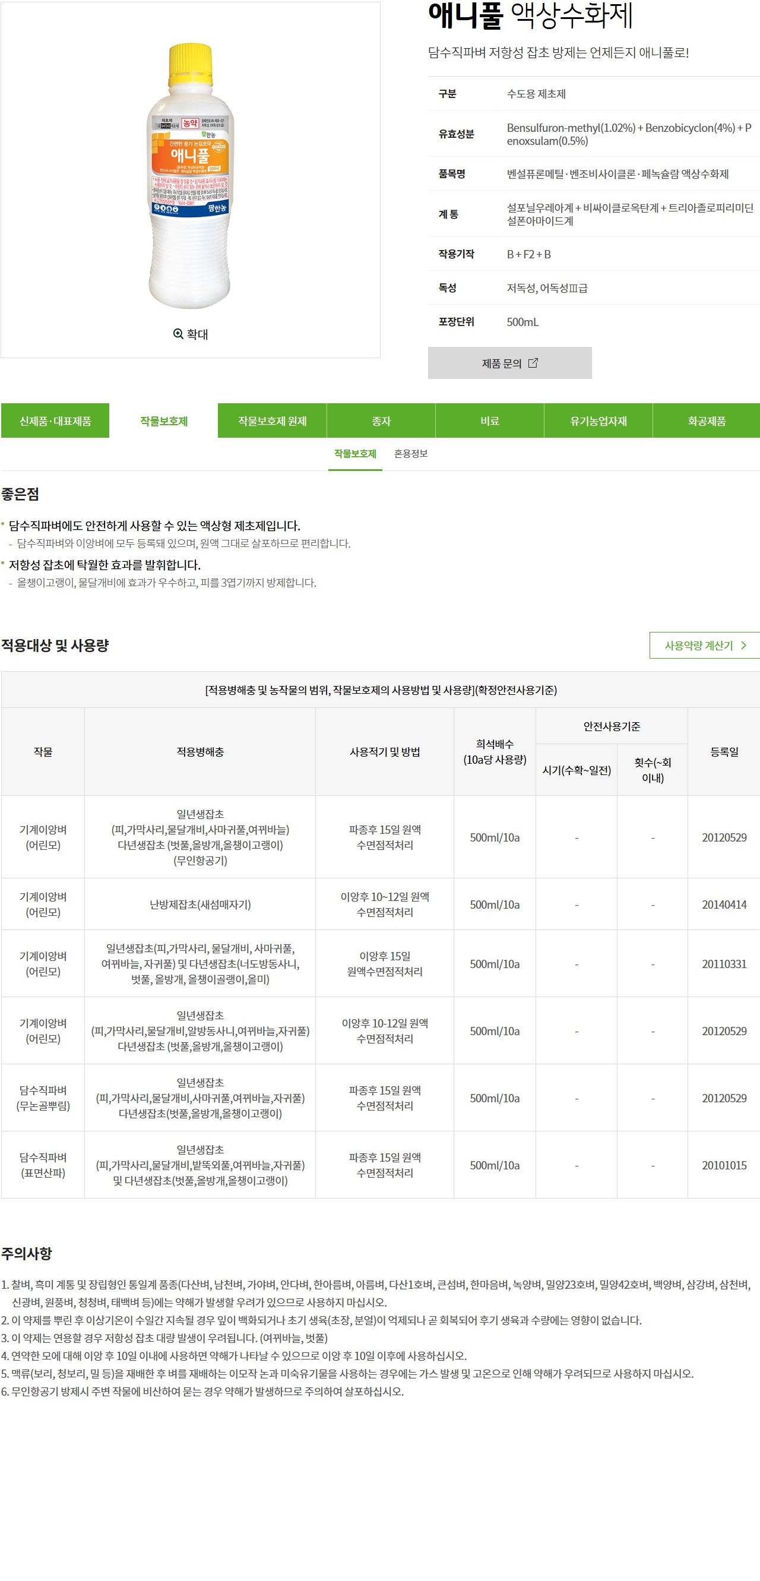Click the 좋은점 section heading
This screenshot has width=760, height=1581.
pyautogui.click(x=20, y=494)
